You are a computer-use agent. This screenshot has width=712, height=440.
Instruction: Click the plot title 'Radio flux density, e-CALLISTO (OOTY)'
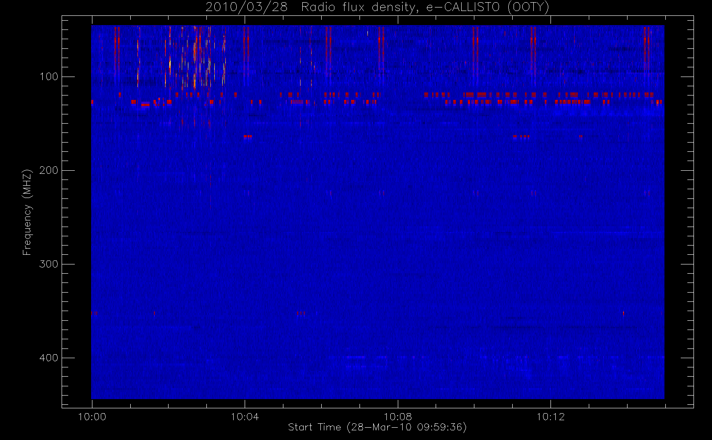[x=425, y=7]
